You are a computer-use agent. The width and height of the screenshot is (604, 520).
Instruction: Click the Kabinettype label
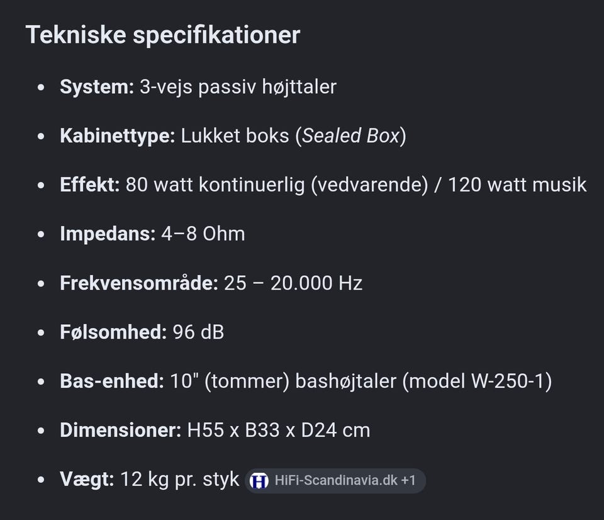[x=118, y=136]
